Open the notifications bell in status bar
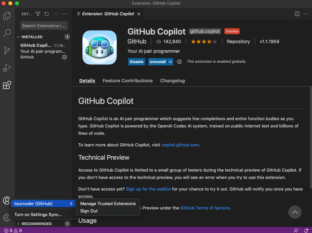Viewport: 312px width, 233px height. click(306, 230)
